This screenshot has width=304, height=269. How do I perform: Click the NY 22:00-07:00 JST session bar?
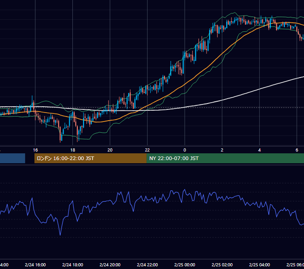click(225, 158)
